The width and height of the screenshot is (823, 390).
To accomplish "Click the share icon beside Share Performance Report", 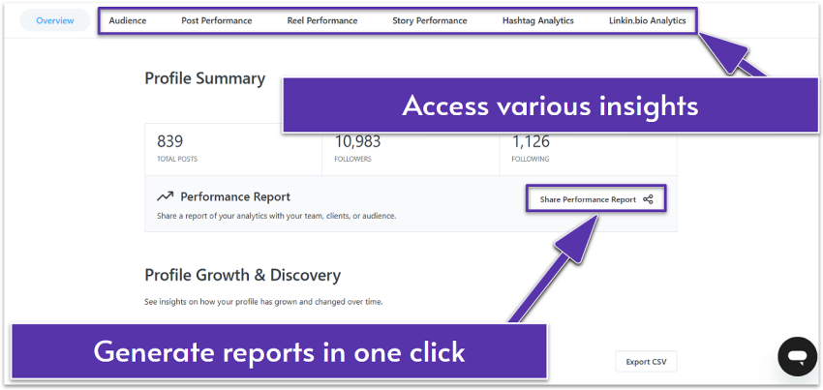I will (x=649, y=199).
